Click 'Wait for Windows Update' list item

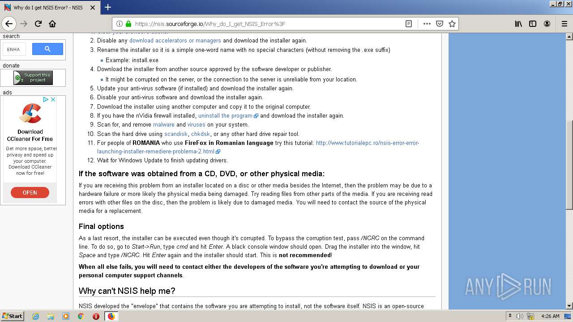[162, 161]
